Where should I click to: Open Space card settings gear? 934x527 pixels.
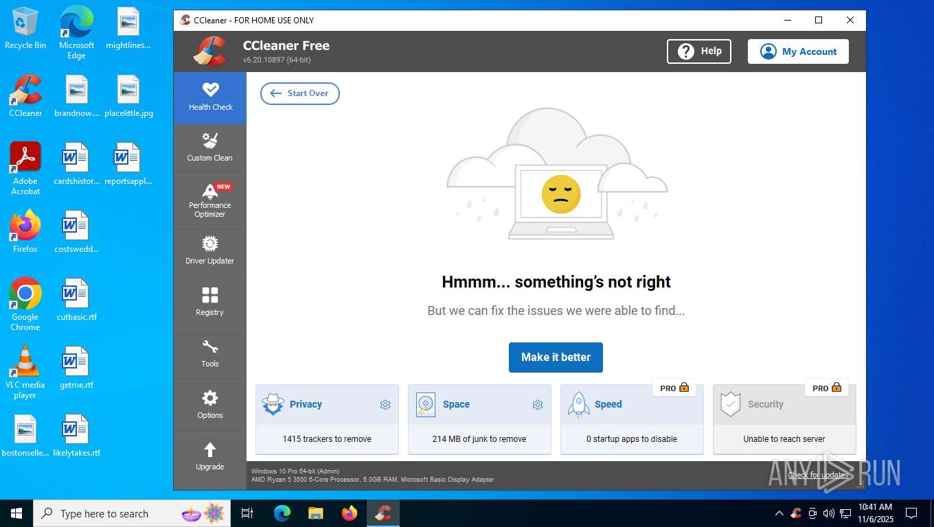click(x=538, y=405)
